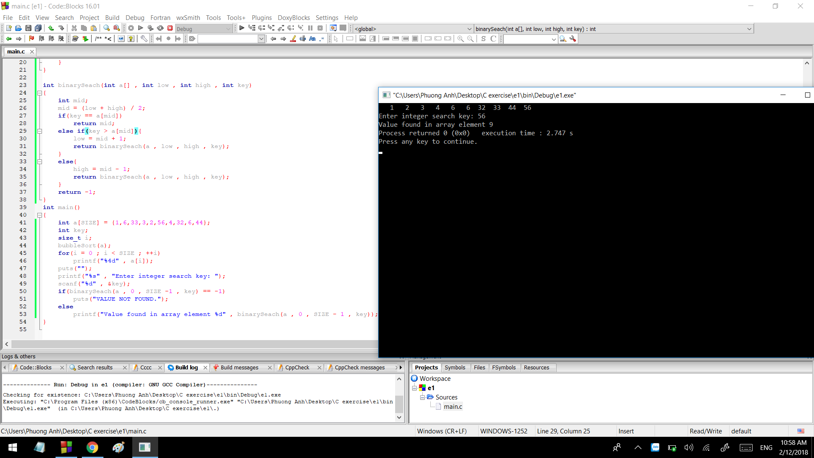Click the Build gear icon
Screen dimensions: 814x458
point(131,28)
